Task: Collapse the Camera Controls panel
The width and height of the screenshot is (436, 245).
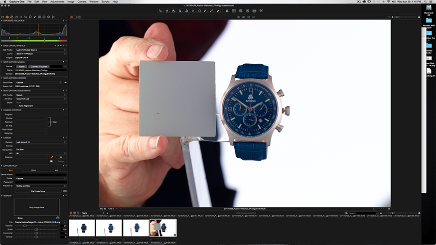Action: (x=1, y=110)
